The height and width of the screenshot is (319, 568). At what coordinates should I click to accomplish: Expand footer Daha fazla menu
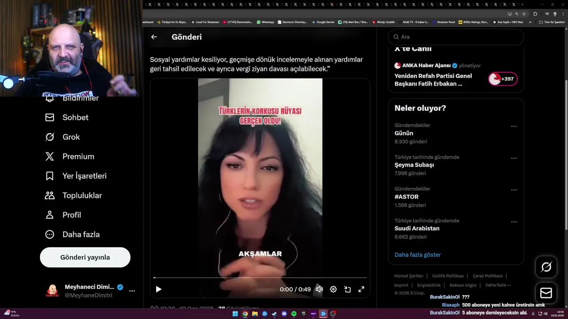(498, 285)
